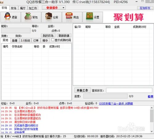Click the 聚划算 red banner

coord(128,17)
